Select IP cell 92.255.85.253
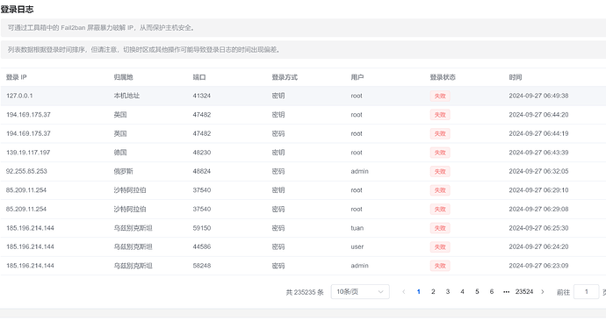Image resolution: width=606 pixels, height=321 pixels. pyautogui.click(x=26, y=171)
